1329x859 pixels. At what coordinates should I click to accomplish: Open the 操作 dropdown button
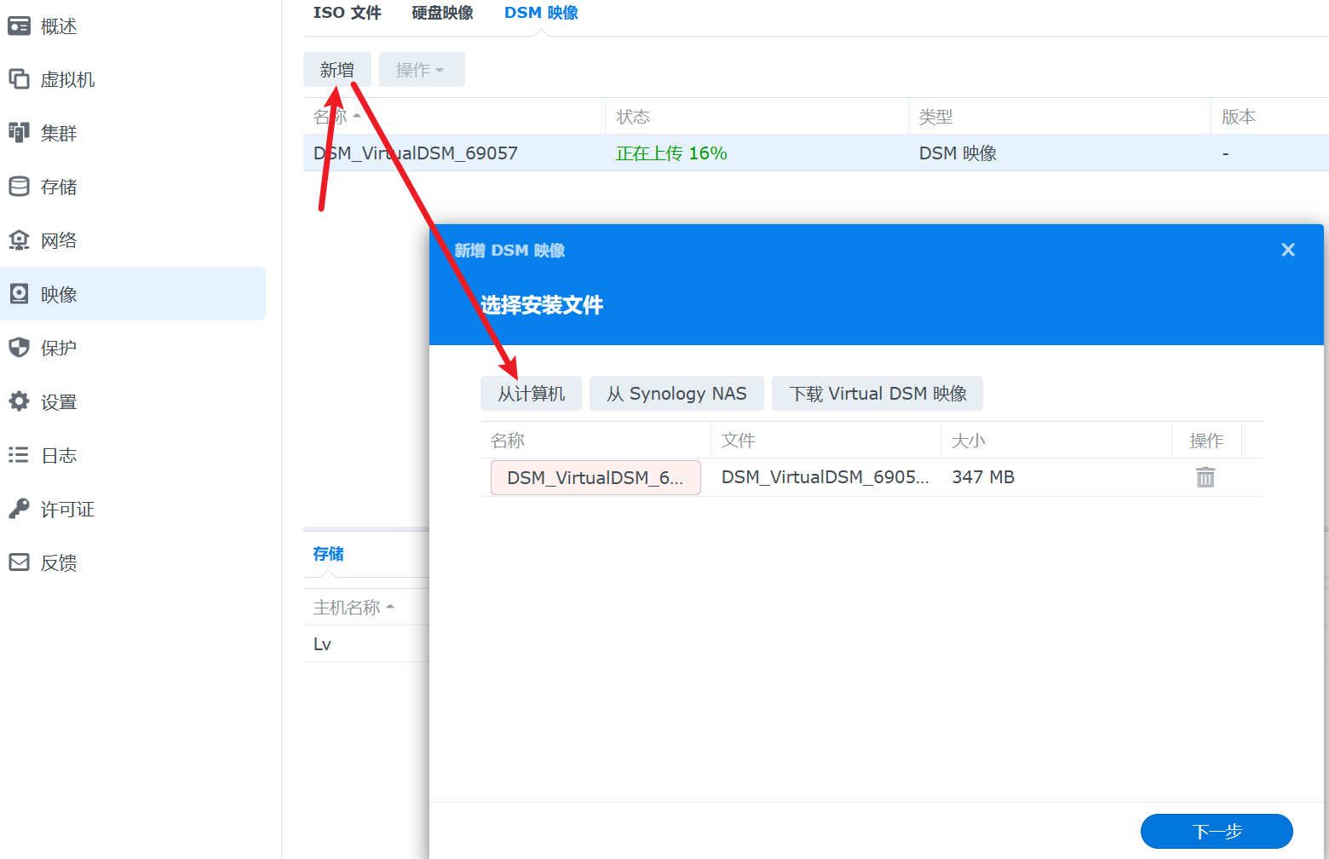[x=422, y=70]
